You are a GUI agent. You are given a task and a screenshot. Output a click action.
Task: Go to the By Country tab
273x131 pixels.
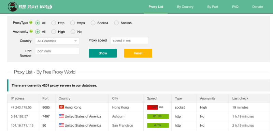click(185, 7)
